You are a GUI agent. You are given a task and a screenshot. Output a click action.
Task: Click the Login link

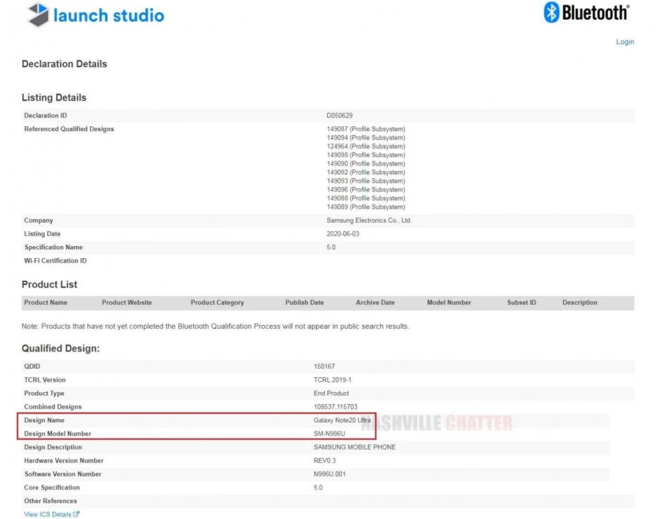click(625, 42)
